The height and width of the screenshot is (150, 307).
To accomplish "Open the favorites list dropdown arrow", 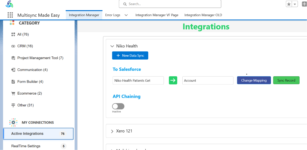I will (x=295, y=4).
